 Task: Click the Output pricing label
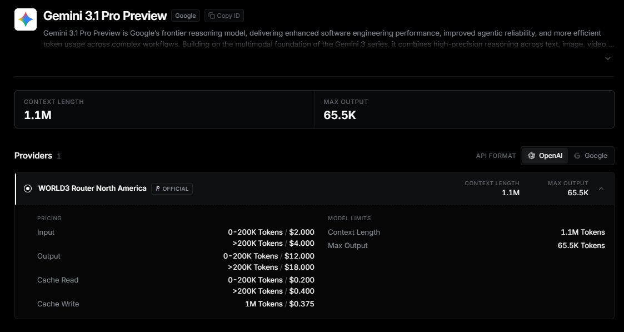click(48, 256)
